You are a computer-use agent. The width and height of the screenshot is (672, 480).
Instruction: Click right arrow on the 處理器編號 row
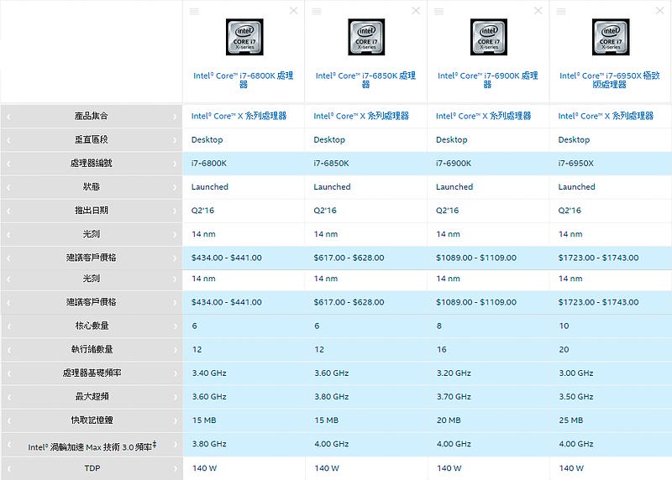point(175,164)
